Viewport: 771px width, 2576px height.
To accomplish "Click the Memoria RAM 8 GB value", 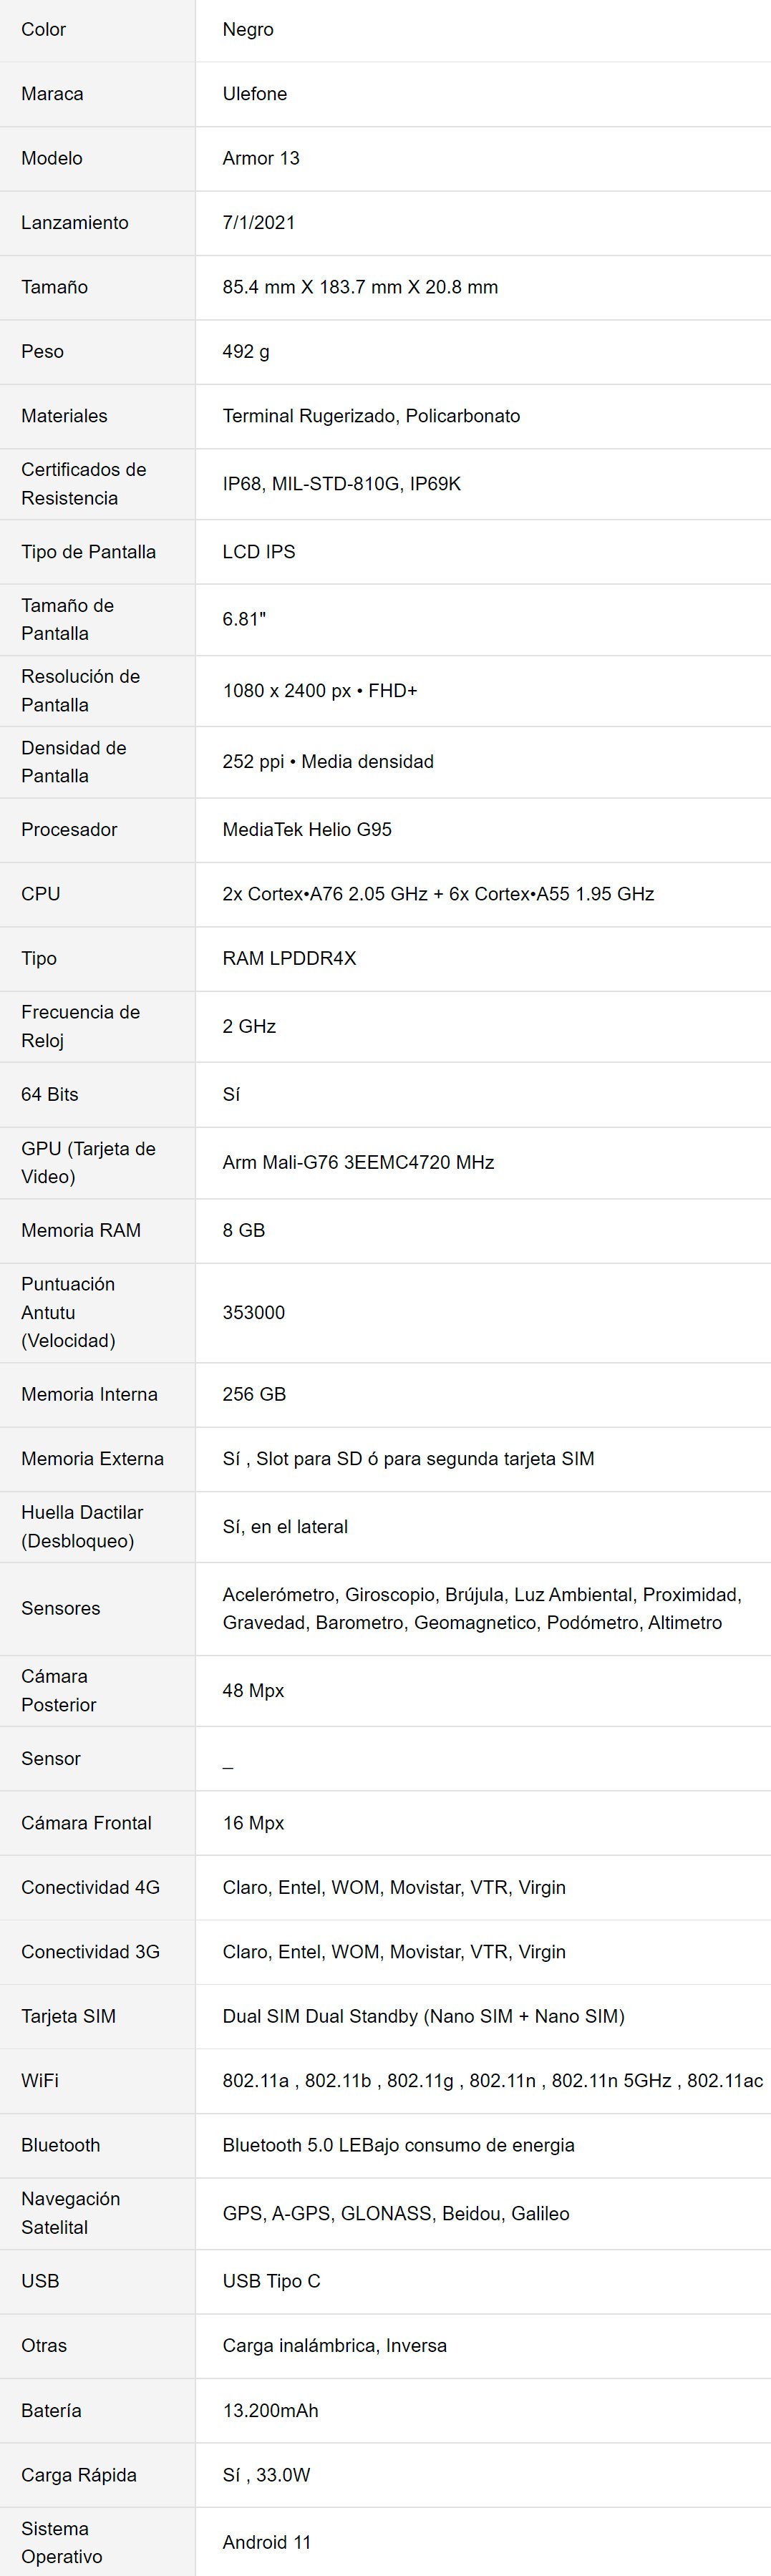I will (x=244, y=1230).
